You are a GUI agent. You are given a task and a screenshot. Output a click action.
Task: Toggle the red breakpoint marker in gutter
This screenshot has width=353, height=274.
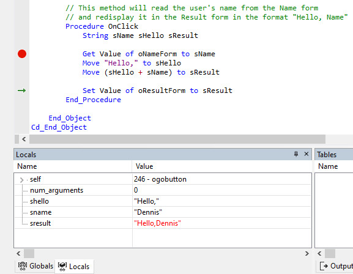tap(22, 54)
